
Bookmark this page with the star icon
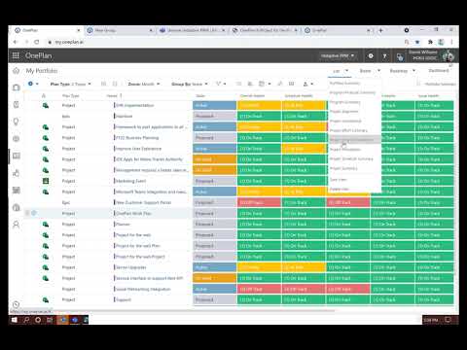(417, 42)
